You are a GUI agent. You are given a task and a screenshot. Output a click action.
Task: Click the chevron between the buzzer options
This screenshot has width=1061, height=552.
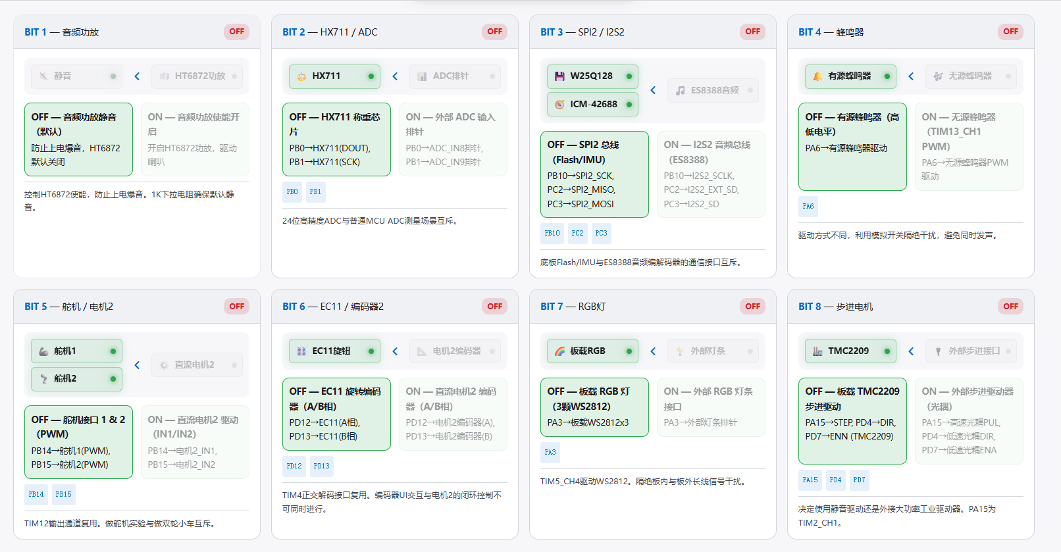coord(911,76)
